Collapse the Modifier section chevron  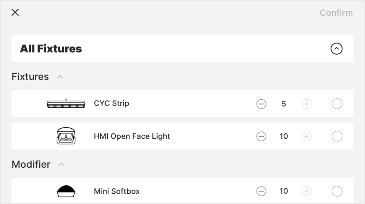tap(61, 164)
